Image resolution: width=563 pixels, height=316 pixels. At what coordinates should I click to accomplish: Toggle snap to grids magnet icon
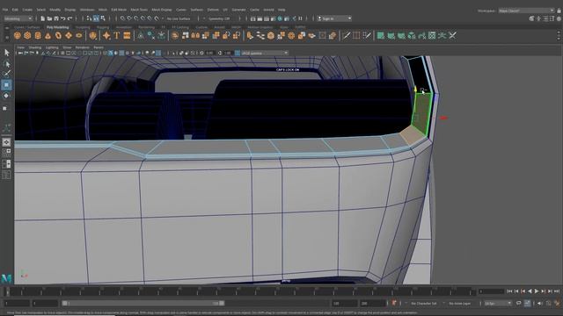123,18
